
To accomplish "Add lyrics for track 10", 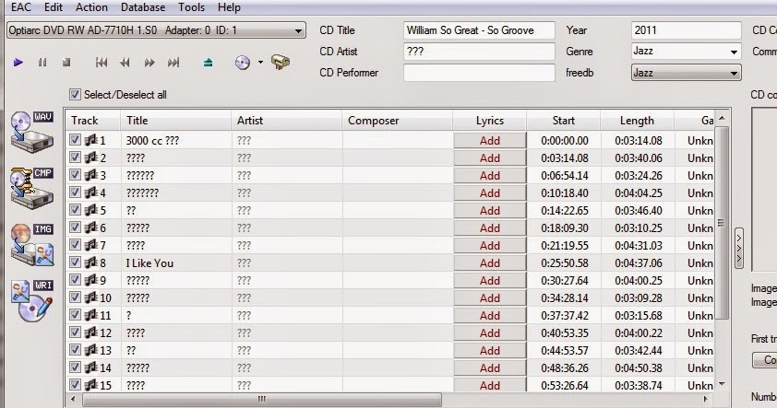I will [490, 298].
